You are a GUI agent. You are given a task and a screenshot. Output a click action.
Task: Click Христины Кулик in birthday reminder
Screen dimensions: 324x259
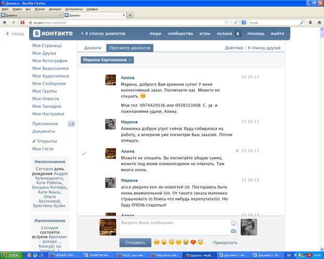tap(49, 206)
